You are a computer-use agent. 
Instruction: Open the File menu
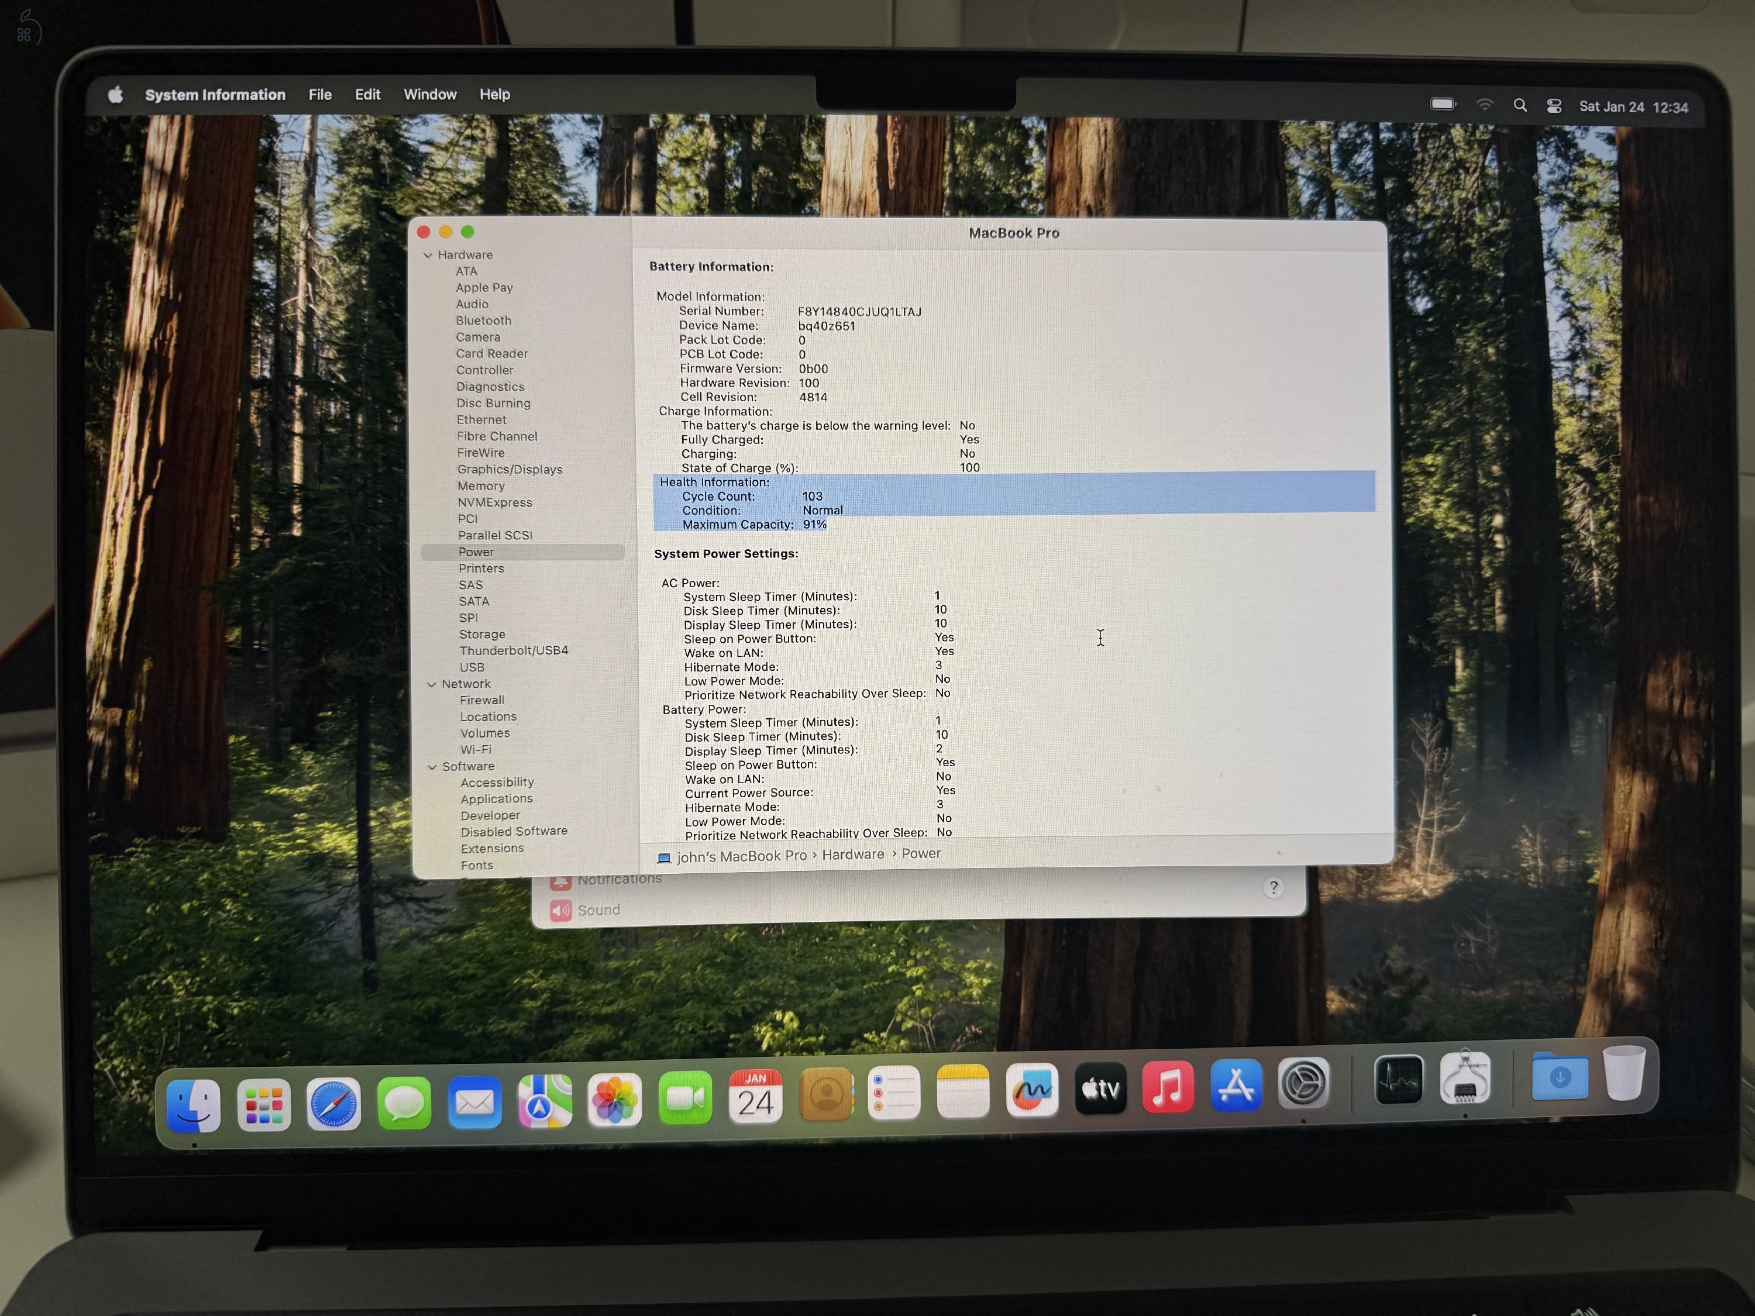tap(320, 94)
